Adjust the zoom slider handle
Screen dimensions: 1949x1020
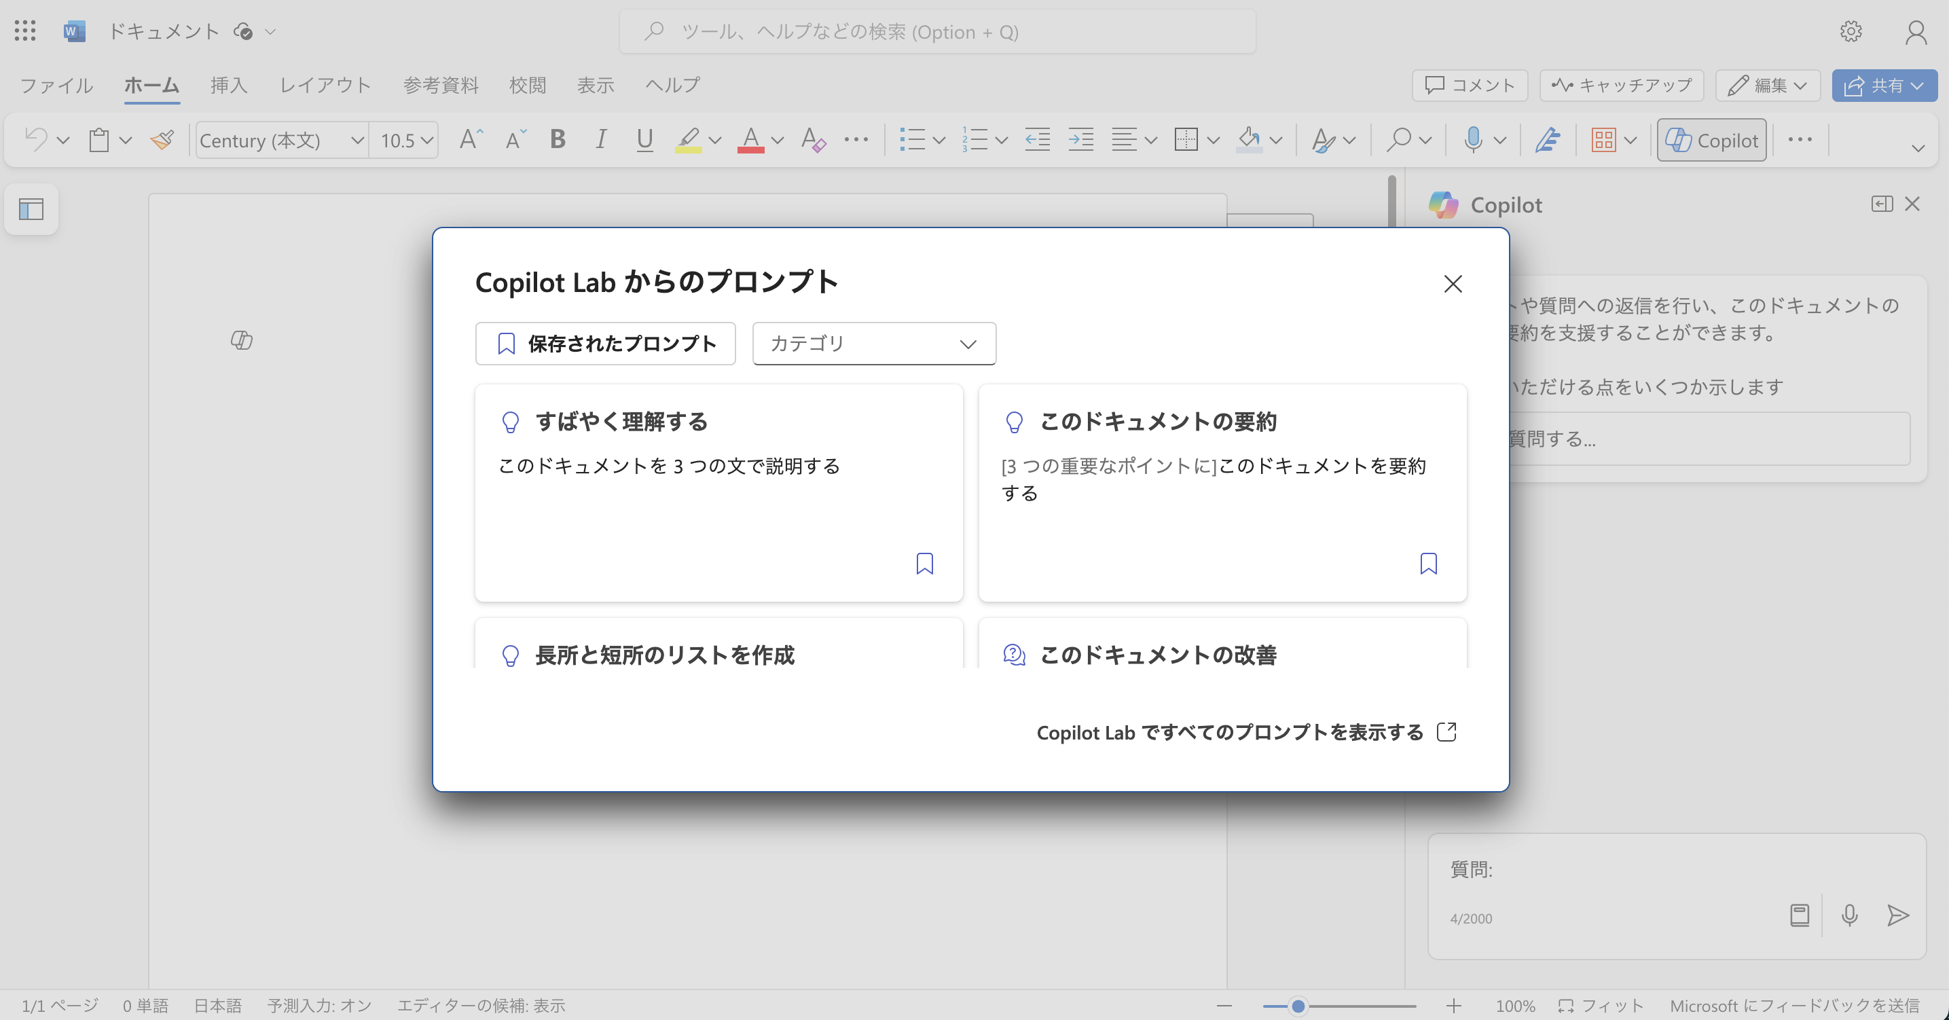click(1298, 1006)
